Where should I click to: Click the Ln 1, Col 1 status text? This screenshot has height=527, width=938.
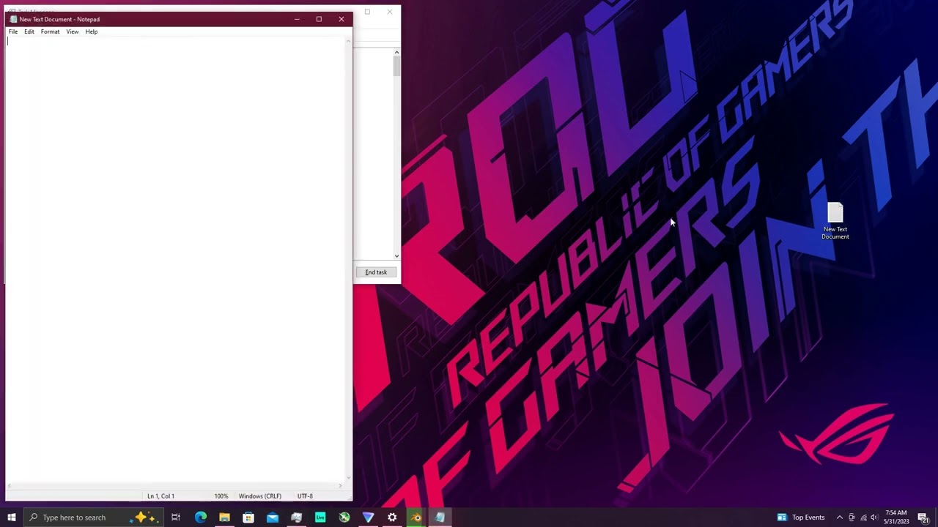coord(160,496)
